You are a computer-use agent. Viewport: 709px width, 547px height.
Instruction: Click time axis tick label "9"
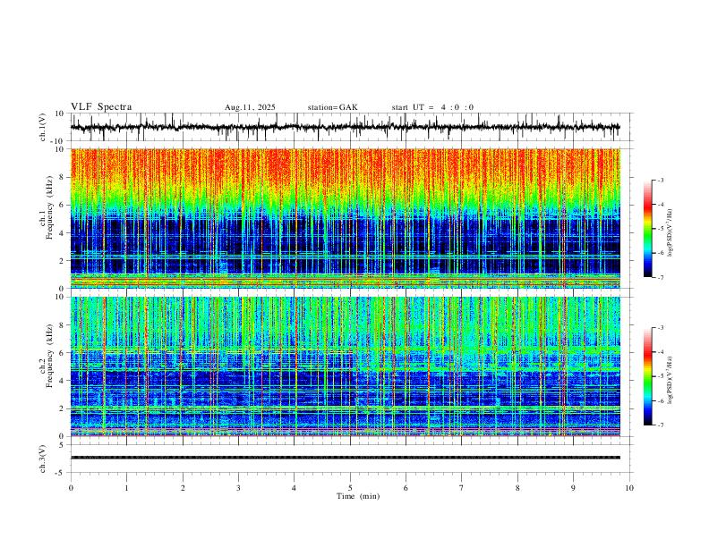click(573, 488)
